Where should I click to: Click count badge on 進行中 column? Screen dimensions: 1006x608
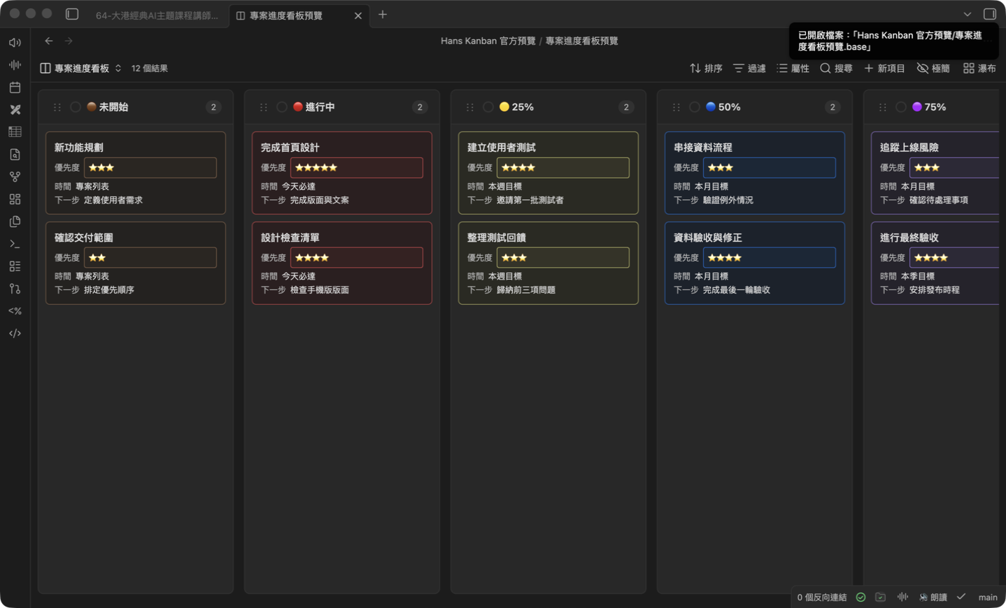(420, 107)
